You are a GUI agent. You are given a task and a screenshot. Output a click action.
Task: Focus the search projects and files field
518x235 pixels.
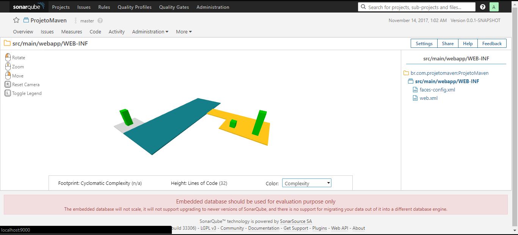417,7
